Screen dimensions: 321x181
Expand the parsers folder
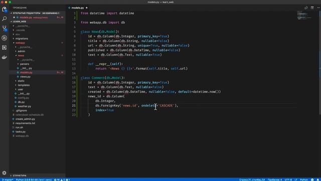click(x=25, y=64)
